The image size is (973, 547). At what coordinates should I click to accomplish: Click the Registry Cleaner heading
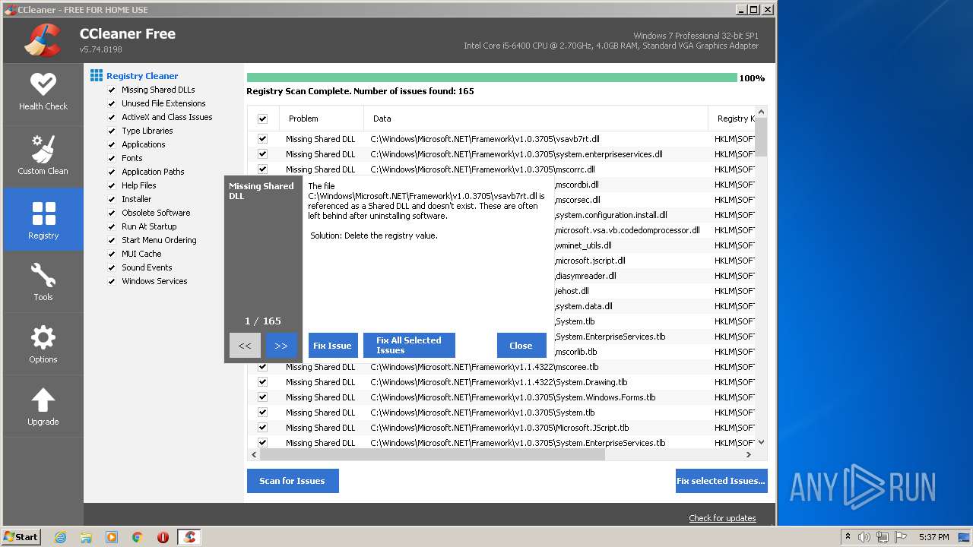point(142,76)
